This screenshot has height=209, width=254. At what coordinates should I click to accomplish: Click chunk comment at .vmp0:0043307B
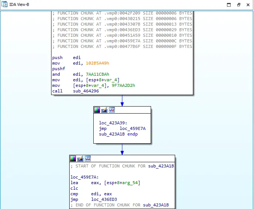[122, 24]
